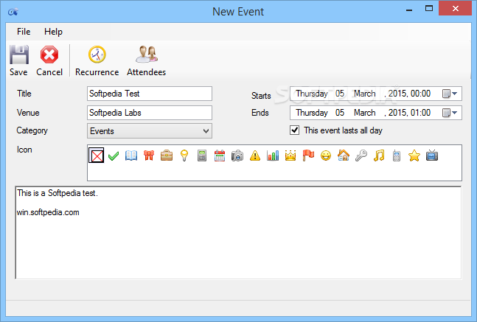Click the Title field Softpedia Test

click(150, 94)
